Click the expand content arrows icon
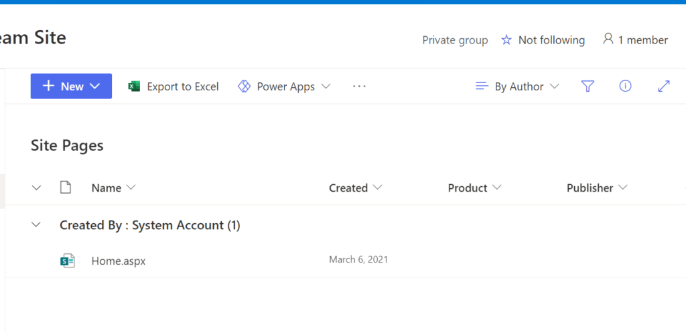The image size is (686, 333). click(664, 86)
